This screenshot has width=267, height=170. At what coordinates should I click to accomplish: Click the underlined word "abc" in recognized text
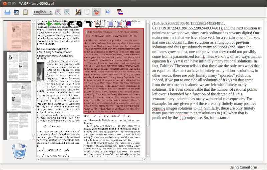click(x=181, y=118)
